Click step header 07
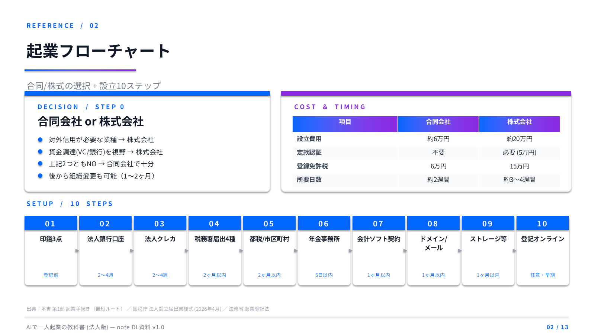This screenshot has height=334, width=595. point(379,223)
